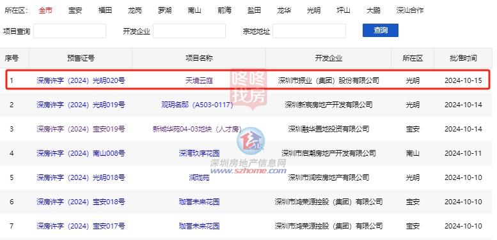Select developer 深圳市润宏房地产有限公司

(x=328, y=177)
